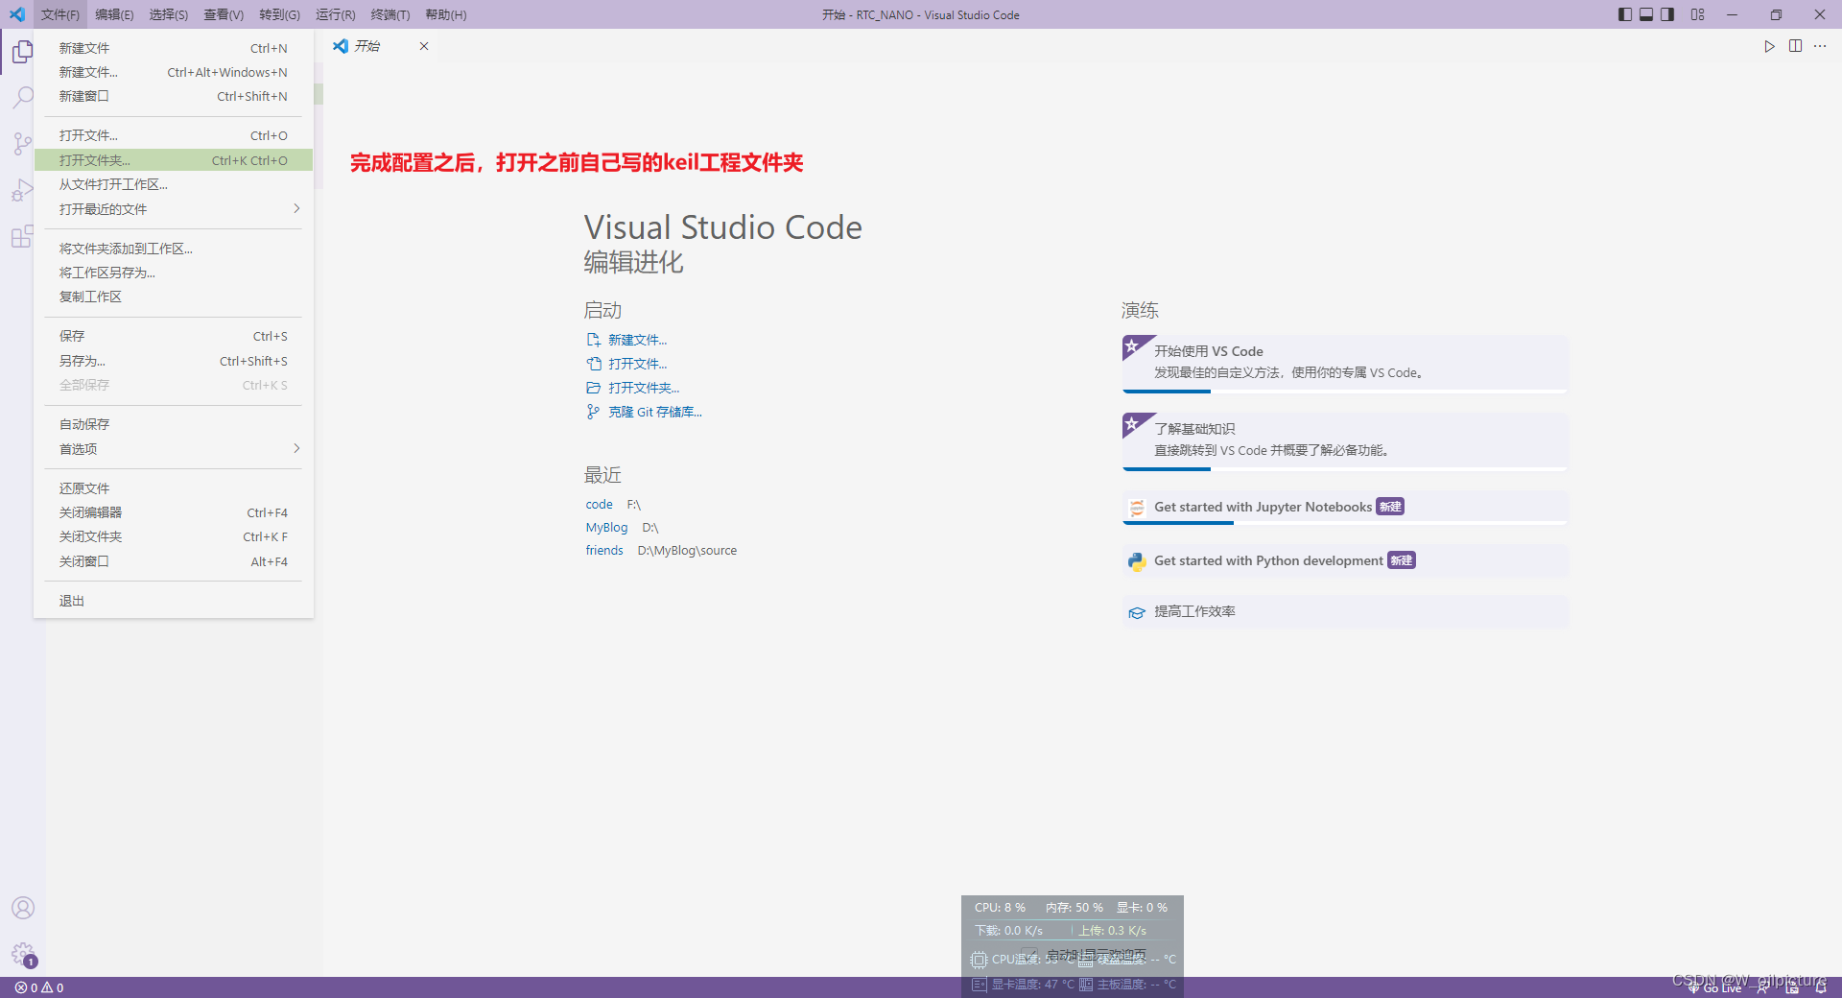Choose 将文件夹添加到工作区... menu entry
This screenshot has height=998, width=1842.
(x=174, y=249)
